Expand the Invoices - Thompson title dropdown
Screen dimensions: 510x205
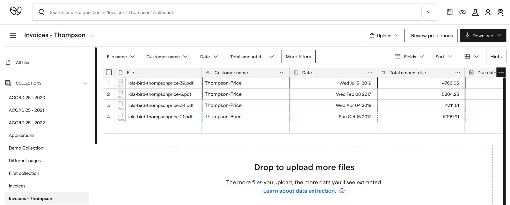pyautogui.click(x=92, y=36)
